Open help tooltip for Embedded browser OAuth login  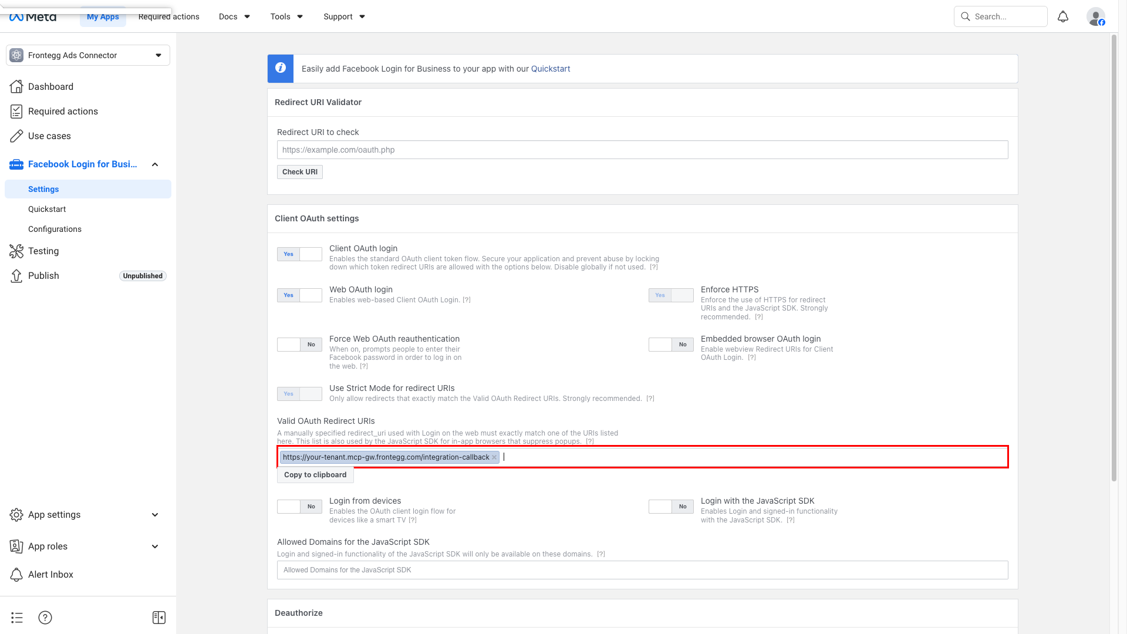[x=752, y=358]
